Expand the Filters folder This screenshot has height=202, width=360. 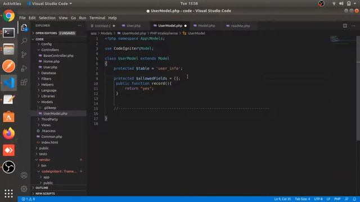(46, 79)
